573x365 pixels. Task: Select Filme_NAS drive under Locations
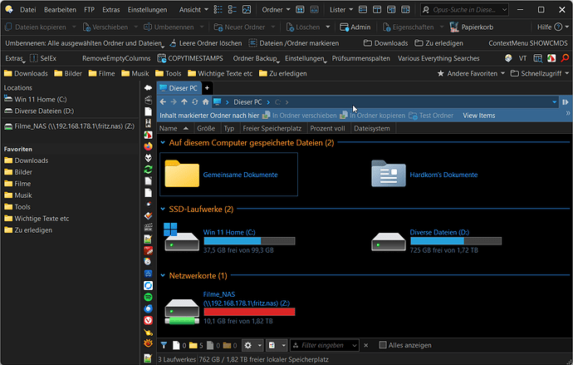69,126
